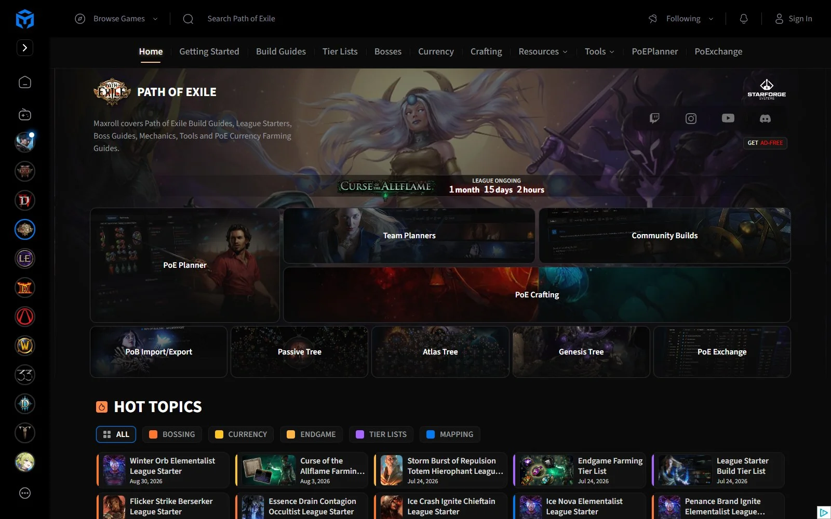Open the Expedition 33 game icon
831x519 pixels.
[25, 375]
